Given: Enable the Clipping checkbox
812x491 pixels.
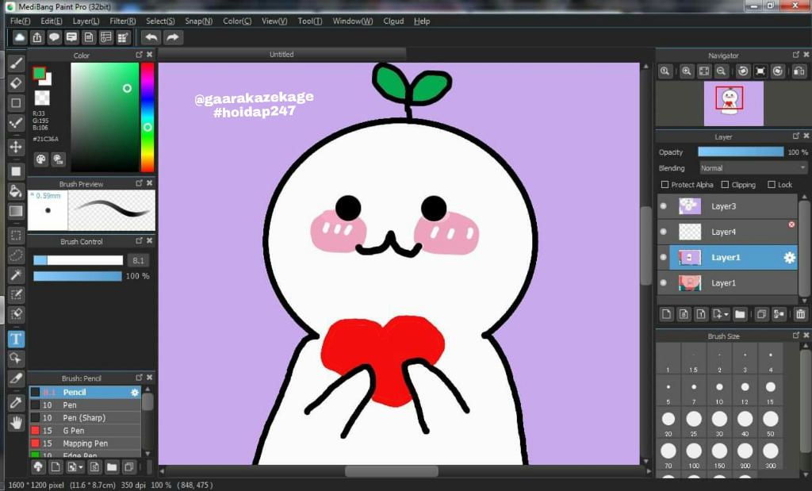Looking at the screenshot, I should coord(725,184).
